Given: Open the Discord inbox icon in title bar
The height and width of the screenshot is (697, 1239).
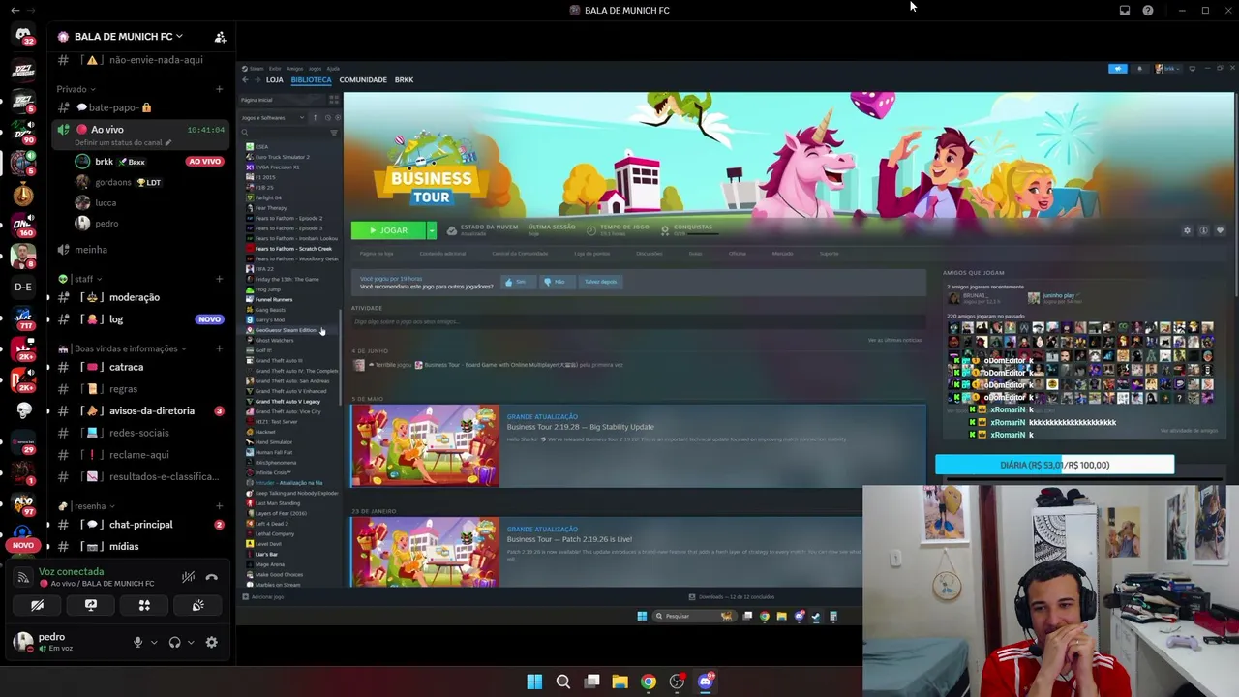Looking at the screenshot, I should pos(1125,11).
